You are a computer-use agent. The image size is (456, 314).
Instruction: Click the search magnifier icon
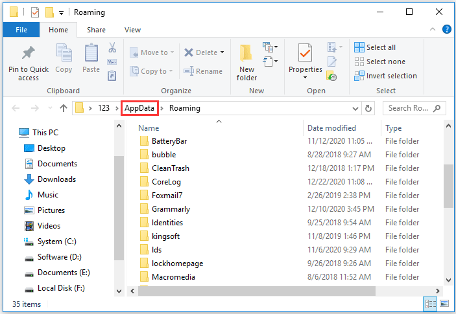(x=437, y=108)
